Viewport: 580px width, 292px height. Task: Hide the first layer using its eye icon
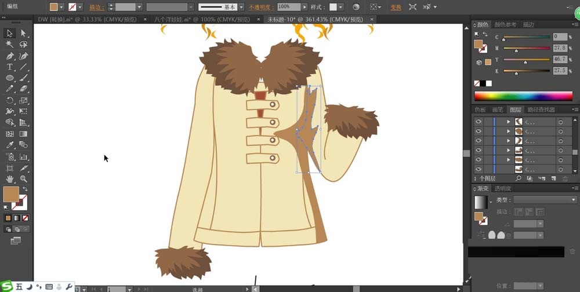[x=478, y=122]
